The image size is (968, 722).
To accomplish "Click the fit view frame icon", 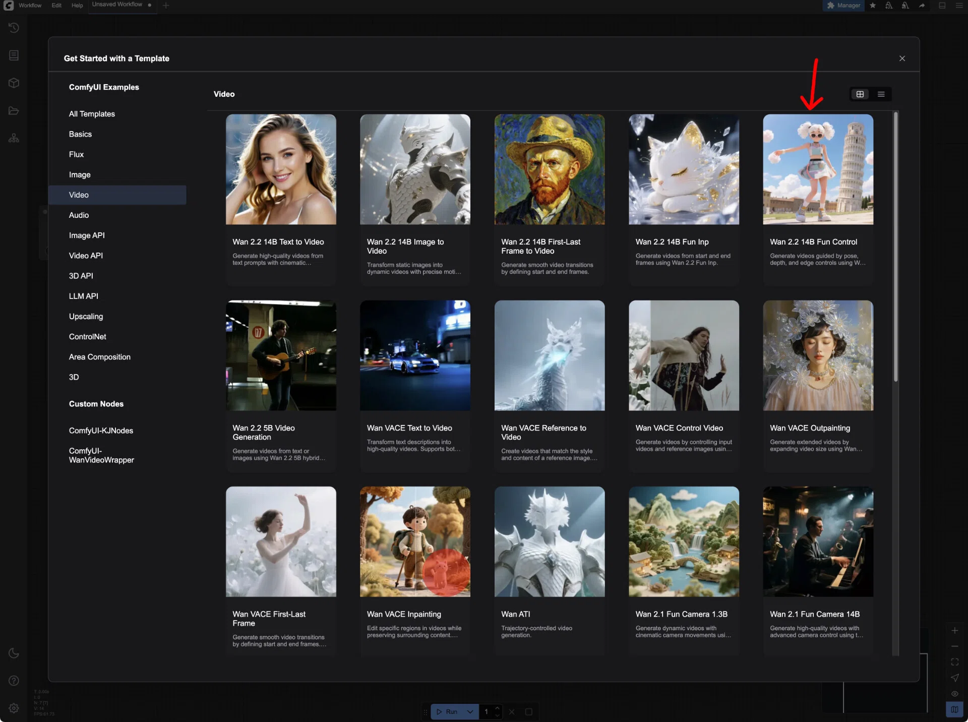I will 955,662.
